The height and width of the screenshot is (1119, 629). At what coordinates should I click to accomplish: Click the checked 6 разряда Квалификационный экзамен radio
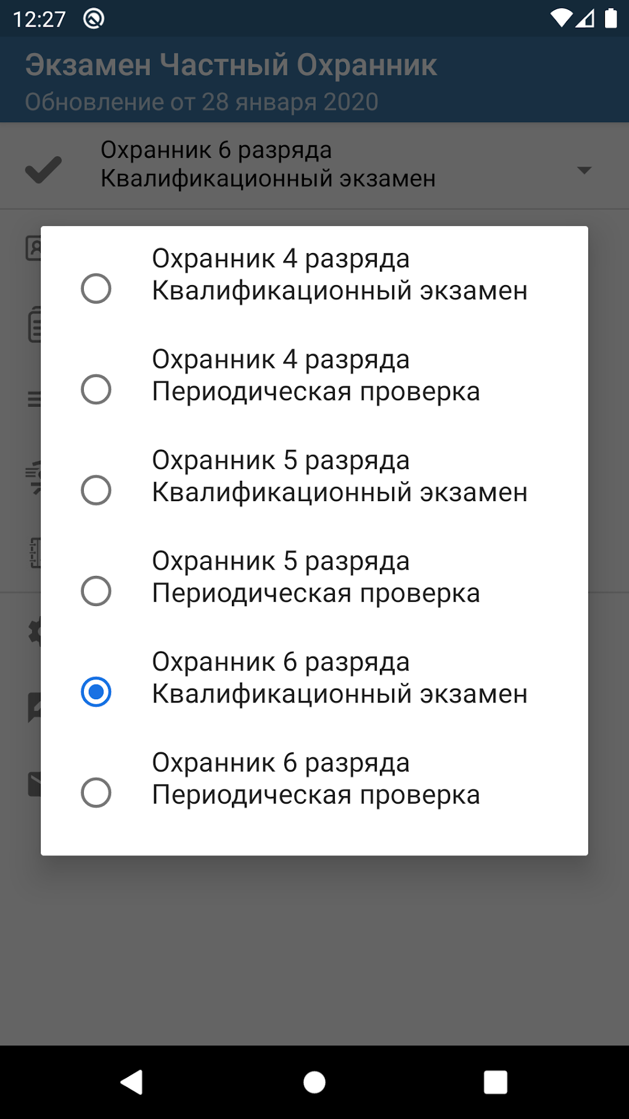click(x=96, y=691)
